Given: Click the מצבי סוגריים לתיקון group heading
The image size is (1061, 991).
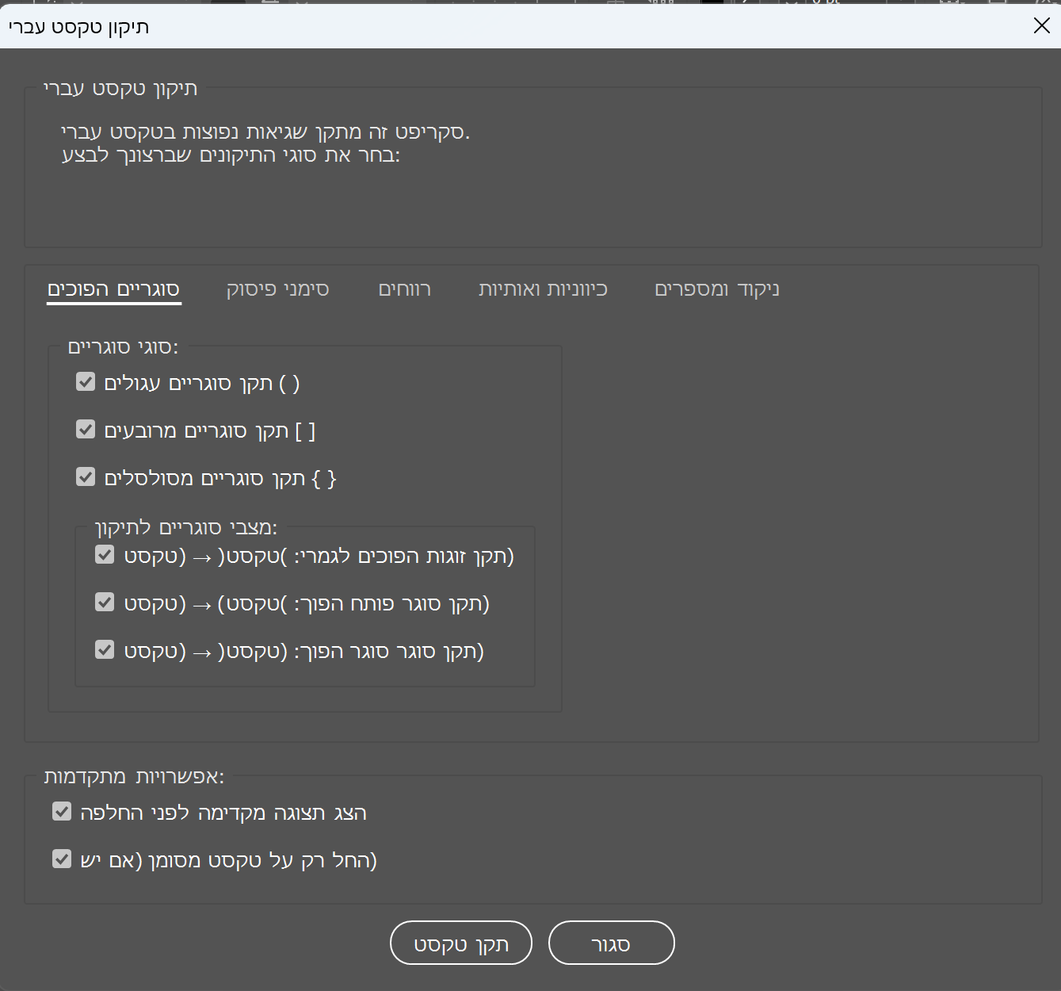Looking at the screenshot, I should [x=186, y=528].
